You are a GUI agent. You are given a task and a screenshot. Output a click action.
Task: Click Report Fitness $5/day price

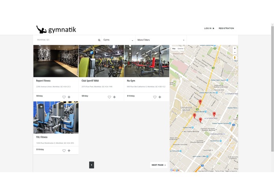pos(39,96)
